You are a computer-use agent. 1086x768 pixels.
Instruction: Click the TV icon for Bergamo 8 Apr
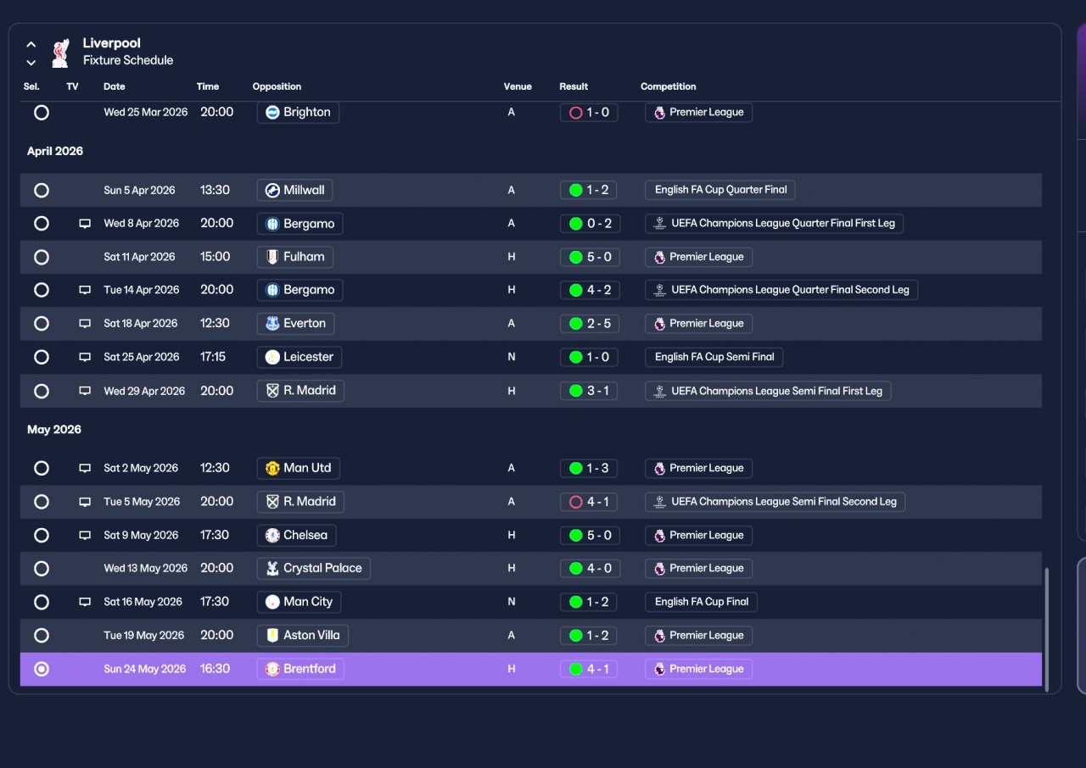tap(85, 224)
